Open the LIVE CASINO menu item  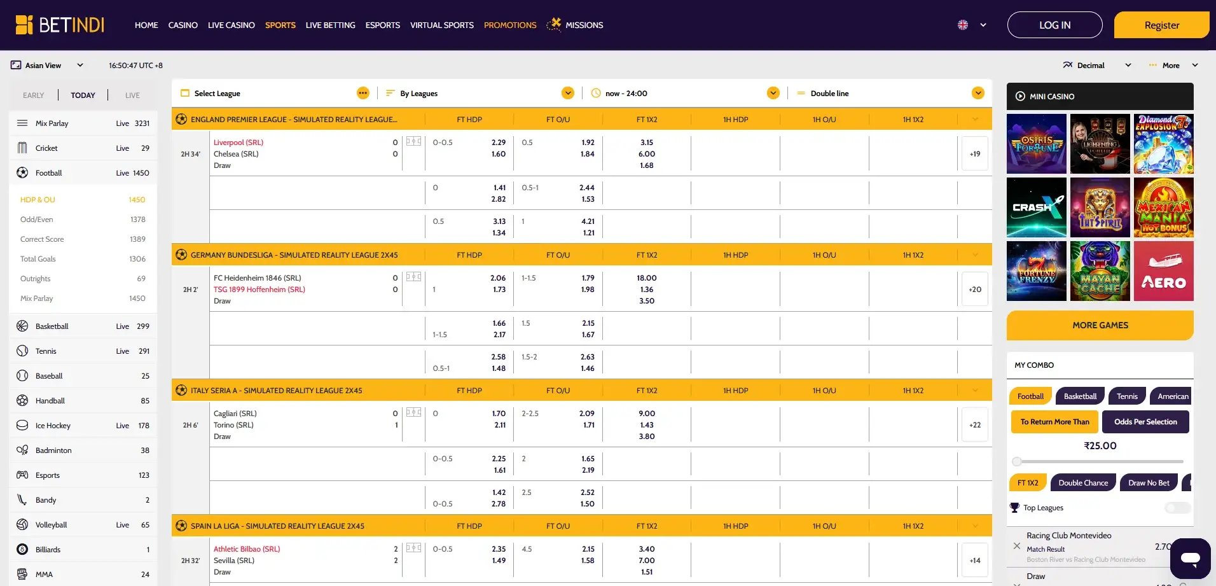(231, 25)
